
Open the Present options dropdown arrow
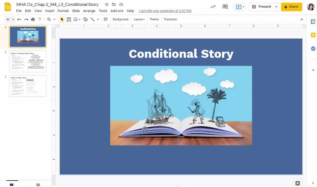pyautogui.click(x=276, y=7)
